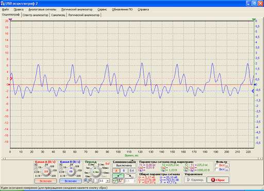Screen dimensions: 264x191
Task: Select AC coupling icon for Канал B
Action: click(61, 165)
